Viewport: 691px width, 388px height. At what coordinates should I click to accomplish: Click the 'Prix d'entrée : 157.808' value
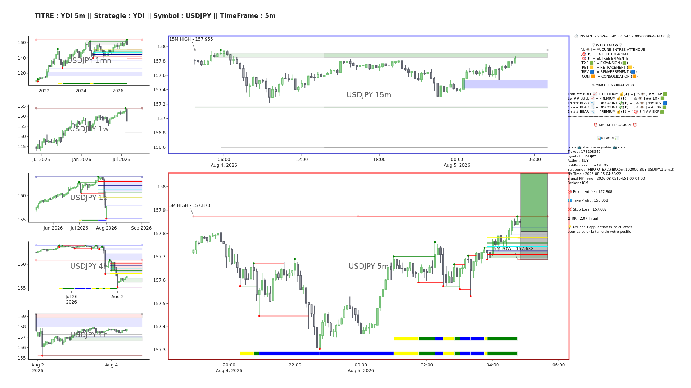592,192
